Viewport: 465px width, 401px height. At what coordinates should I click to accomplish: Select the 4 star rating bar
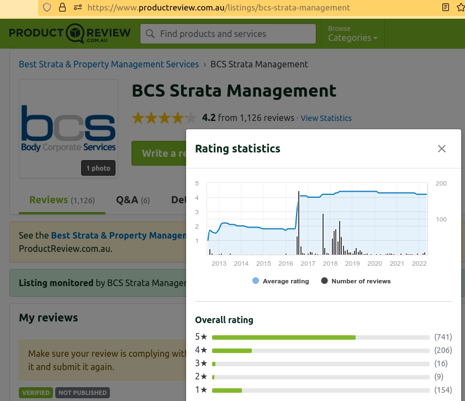[320, 351]
